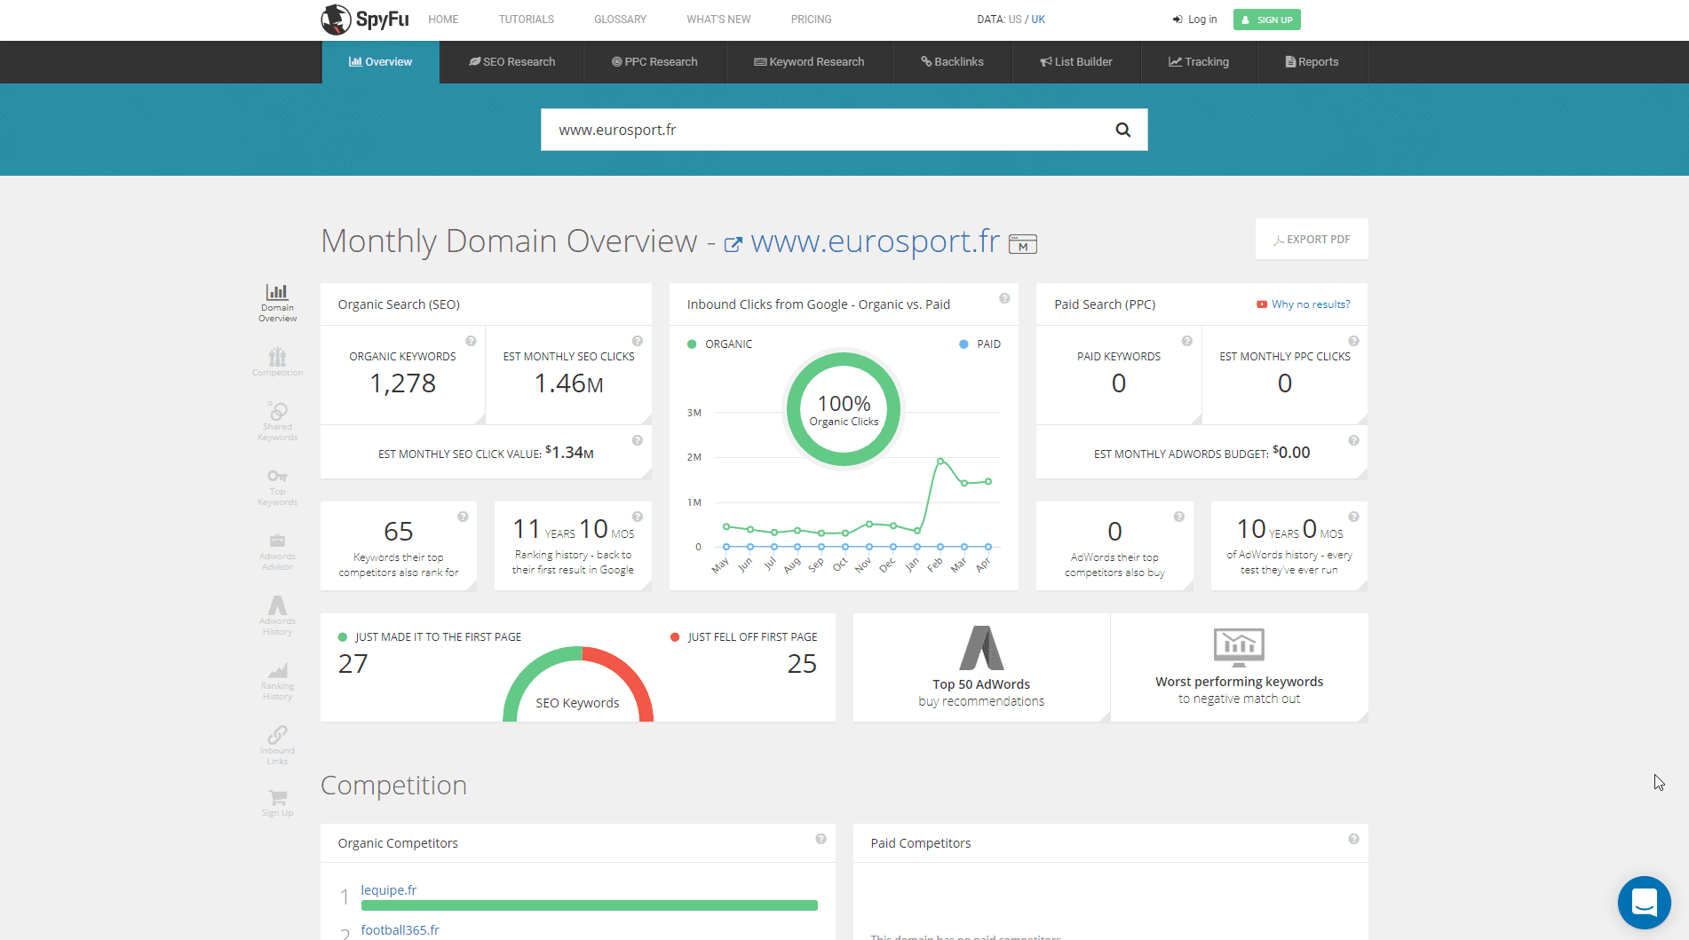
Task: Click the monthly calendar icon beside domain
Action: click(x=1023, y=244)
